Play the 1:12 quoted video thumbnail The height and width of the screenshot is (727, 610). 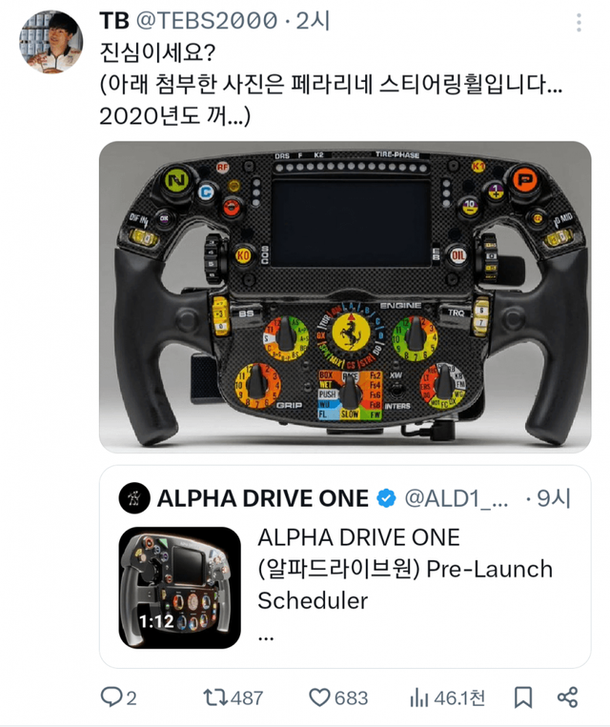(x=180, y=588)
